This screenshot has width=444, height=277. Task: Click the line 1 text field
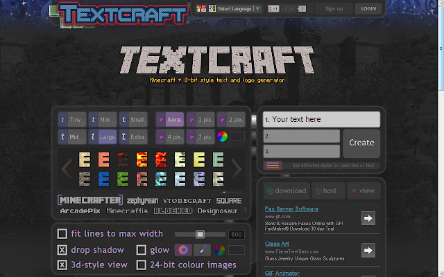point(321,119)
